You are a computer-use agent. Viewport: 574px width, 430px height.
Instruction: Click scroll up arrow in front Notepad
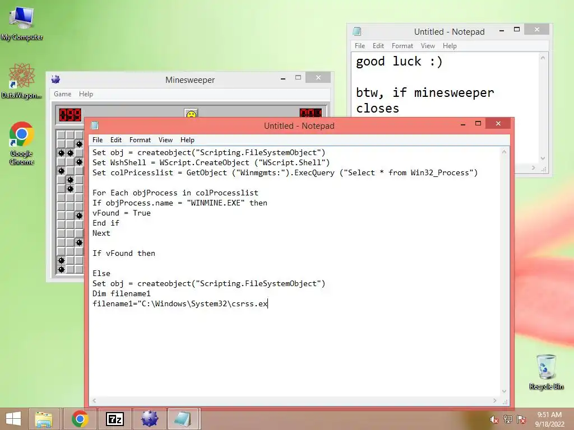pyautogui.click(x=504, y=151)
